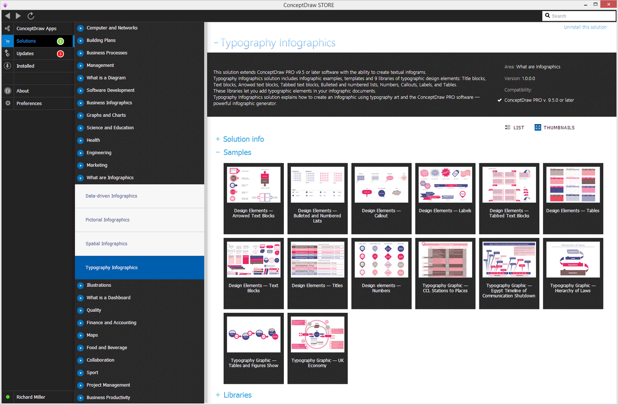Open the About menu item

37,91
